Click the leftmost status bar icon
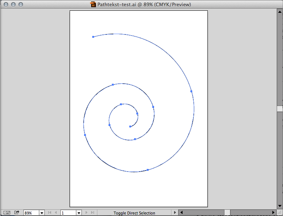This screenshot has width=283, height=216. tap(7, 213)
